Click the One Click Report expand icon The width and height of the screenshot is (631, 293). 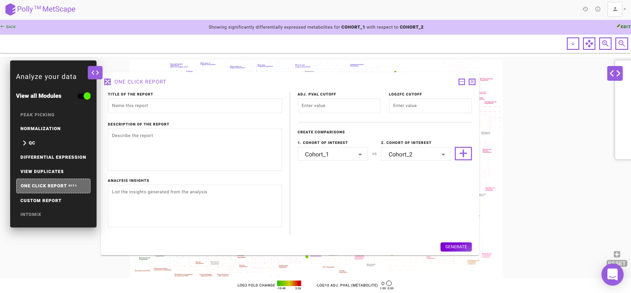click(x=108, y=82)
